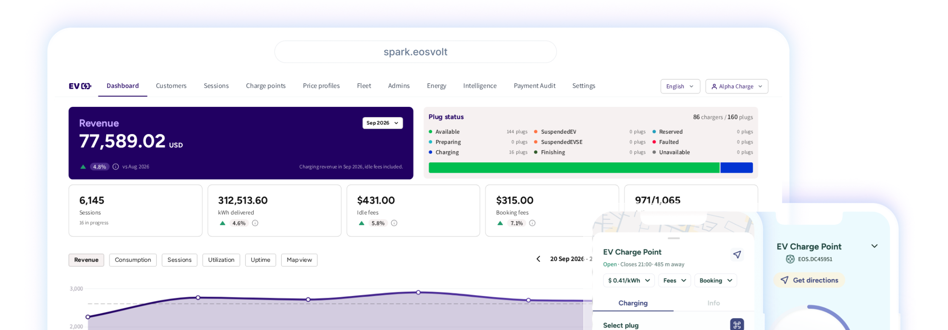Show the Utilization chart
This screenshot has height=330, width=948.
pos(221,260)
